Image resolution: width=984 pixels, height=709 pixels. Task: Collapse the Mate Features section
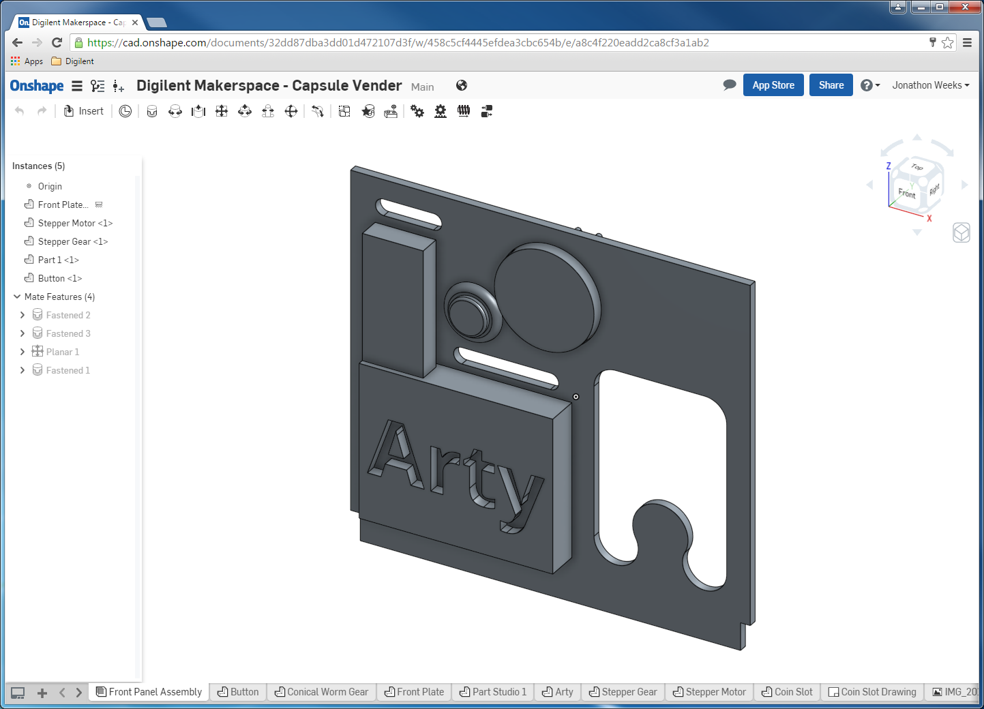[x=17, y=297]
